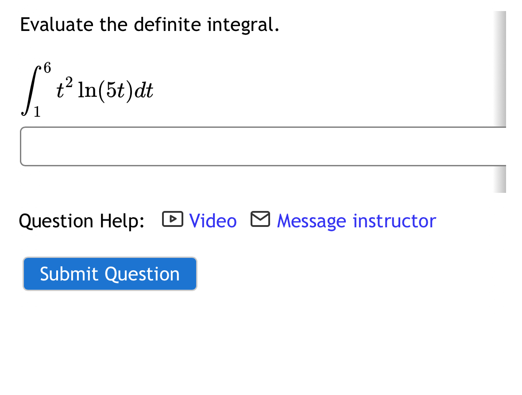Select the play triangle inside the Video icon
This screenshot has height=395, width=522.
click(x=174, y=219)
